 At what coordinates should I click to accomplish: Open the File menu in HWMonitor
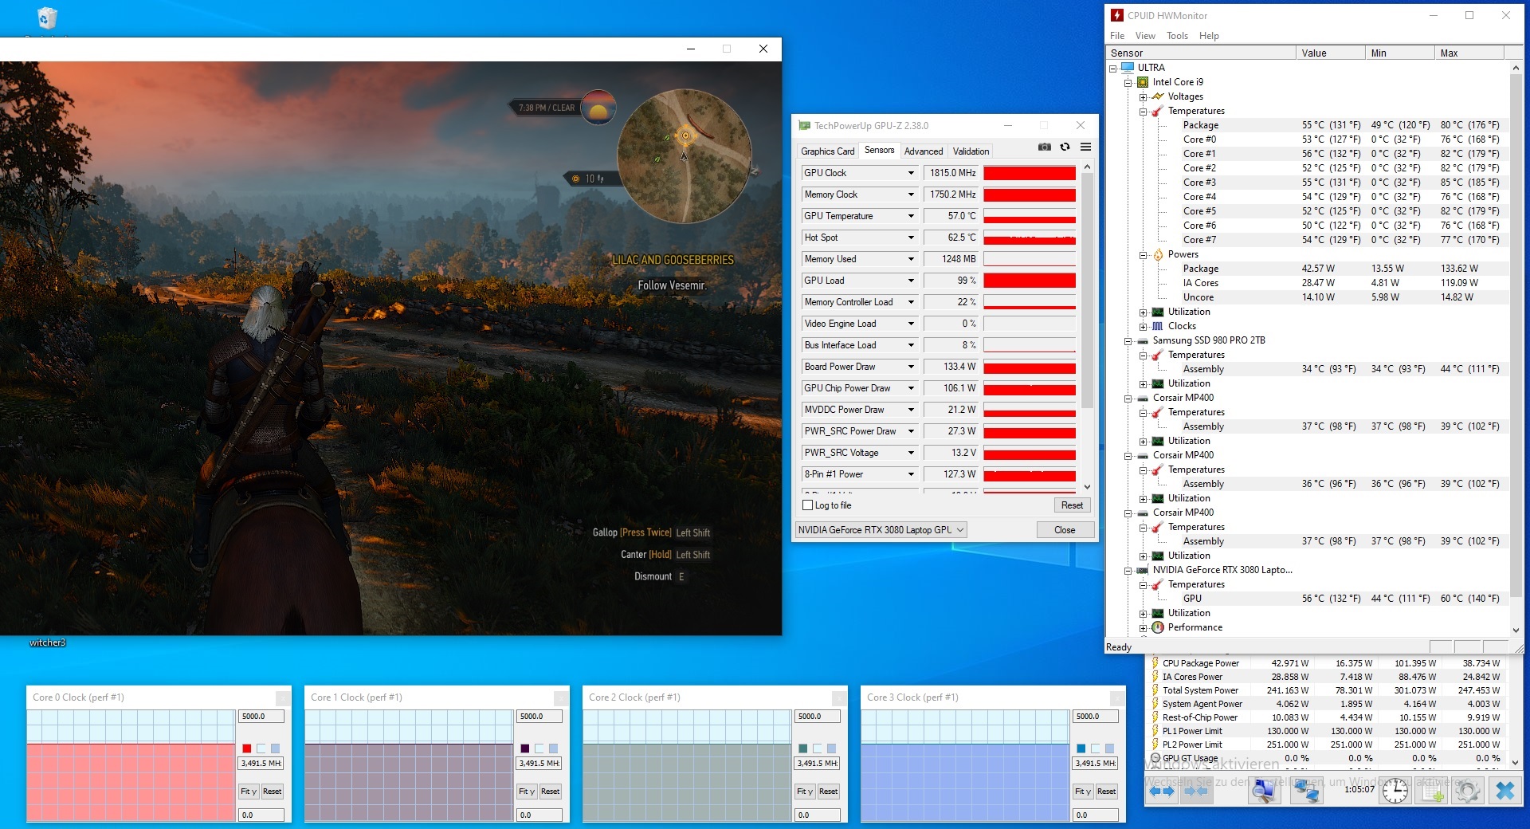tap(1117, 36)
